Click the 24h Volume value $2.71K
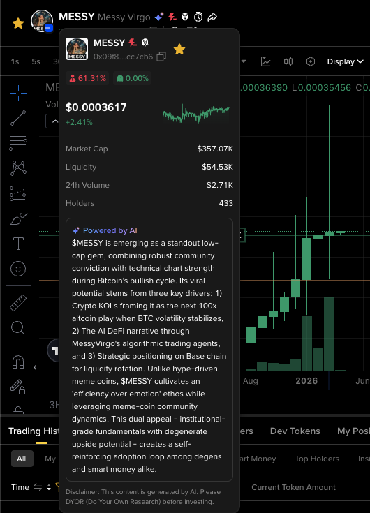Viewport: 370px width, 513px height. (219, 185)
